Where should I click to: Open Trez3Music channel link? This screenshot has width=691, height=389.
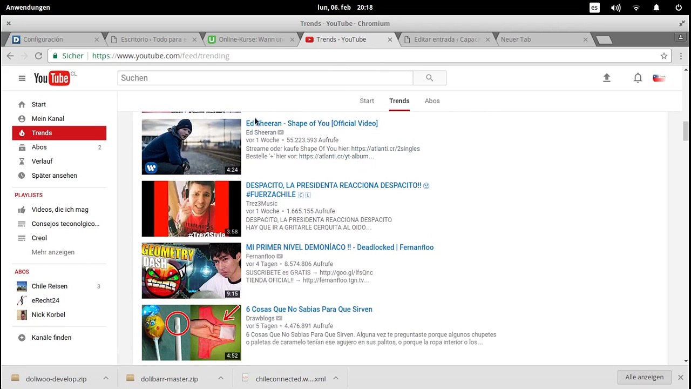261,204
